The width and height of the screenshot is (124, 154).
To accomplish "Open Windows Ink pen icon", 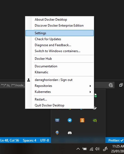I will [105, 149].
